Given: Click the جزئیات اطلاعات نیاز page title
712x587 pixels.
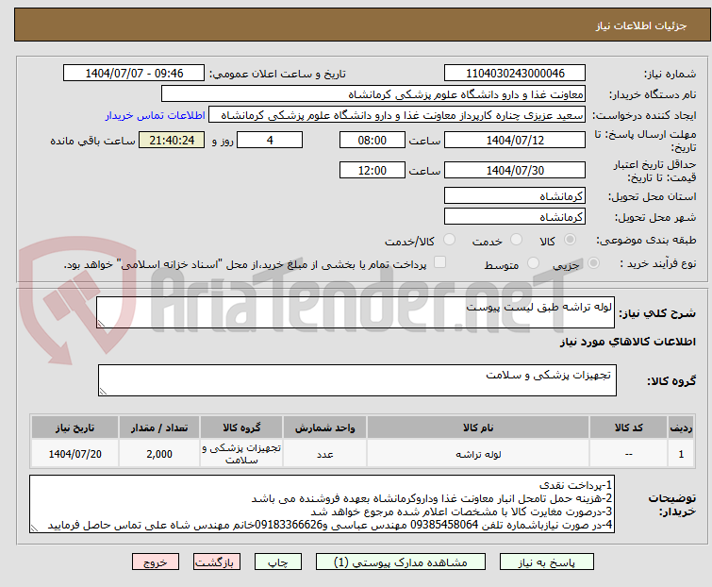Looking at the screenshot, I should [641, 25].
